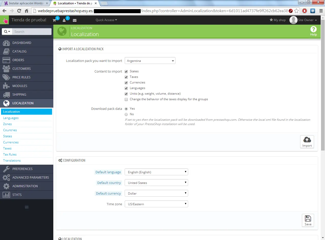This screenshot has width=325, height=240.
Task: Click the Search input field
Action: [x=32, y=32]
